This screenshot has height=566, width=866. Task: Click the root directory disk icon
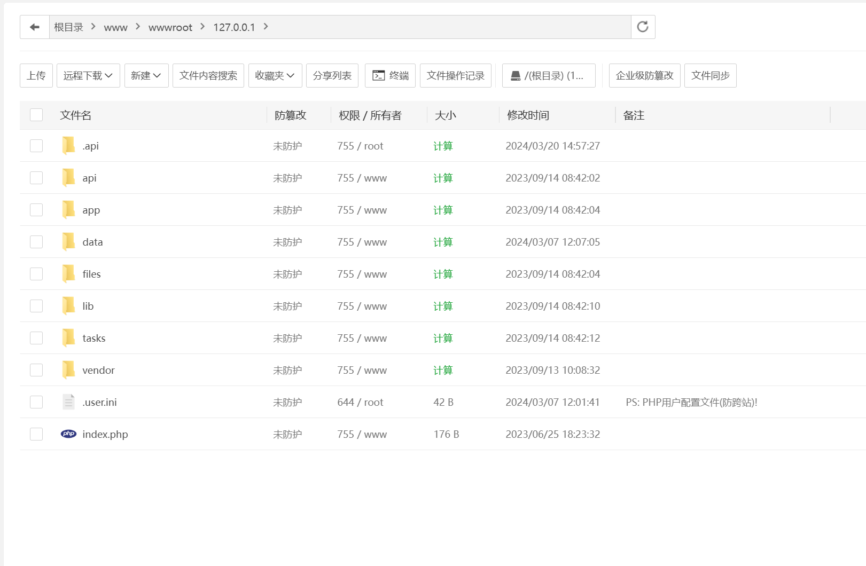516,76
